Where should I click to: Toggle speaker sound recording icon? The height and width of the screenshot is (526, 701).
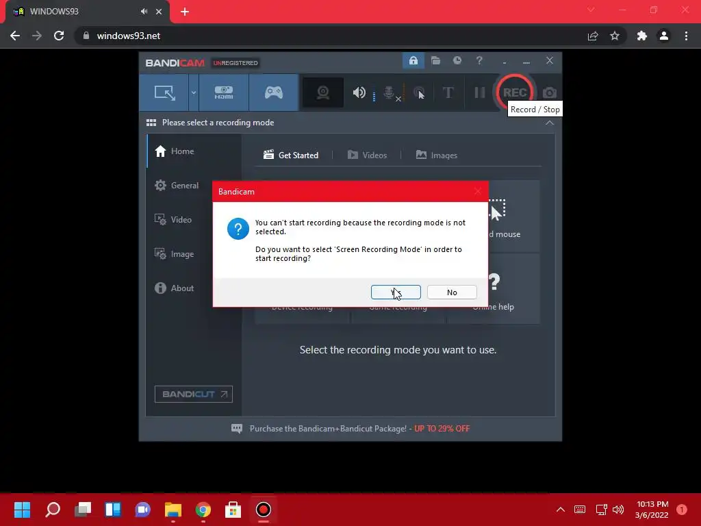[359, 92]
